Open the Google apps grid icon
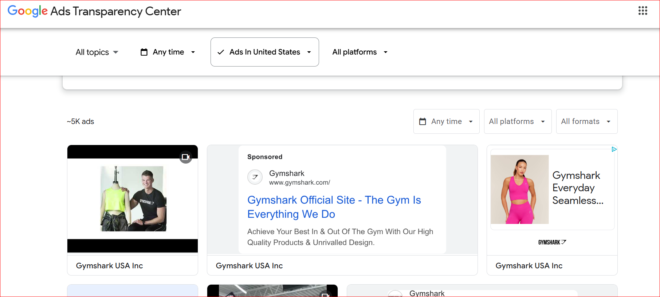 (643, 11)
